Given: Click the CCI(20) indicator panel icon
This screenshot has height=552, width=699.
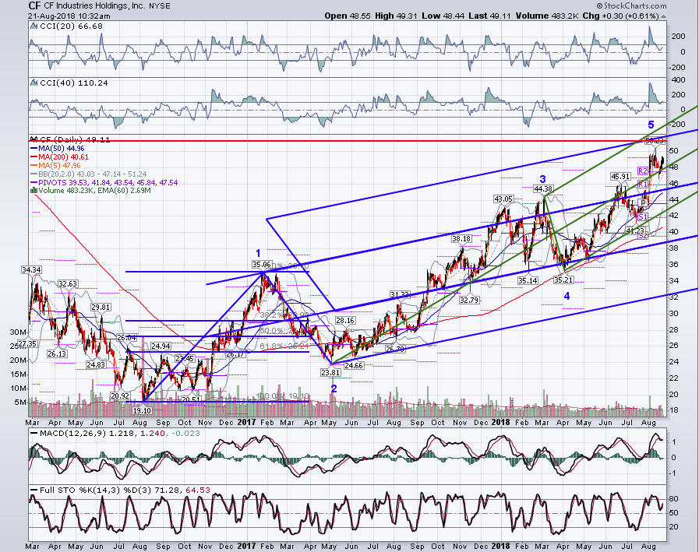Looking at the screenshot, I should point(34,26).
